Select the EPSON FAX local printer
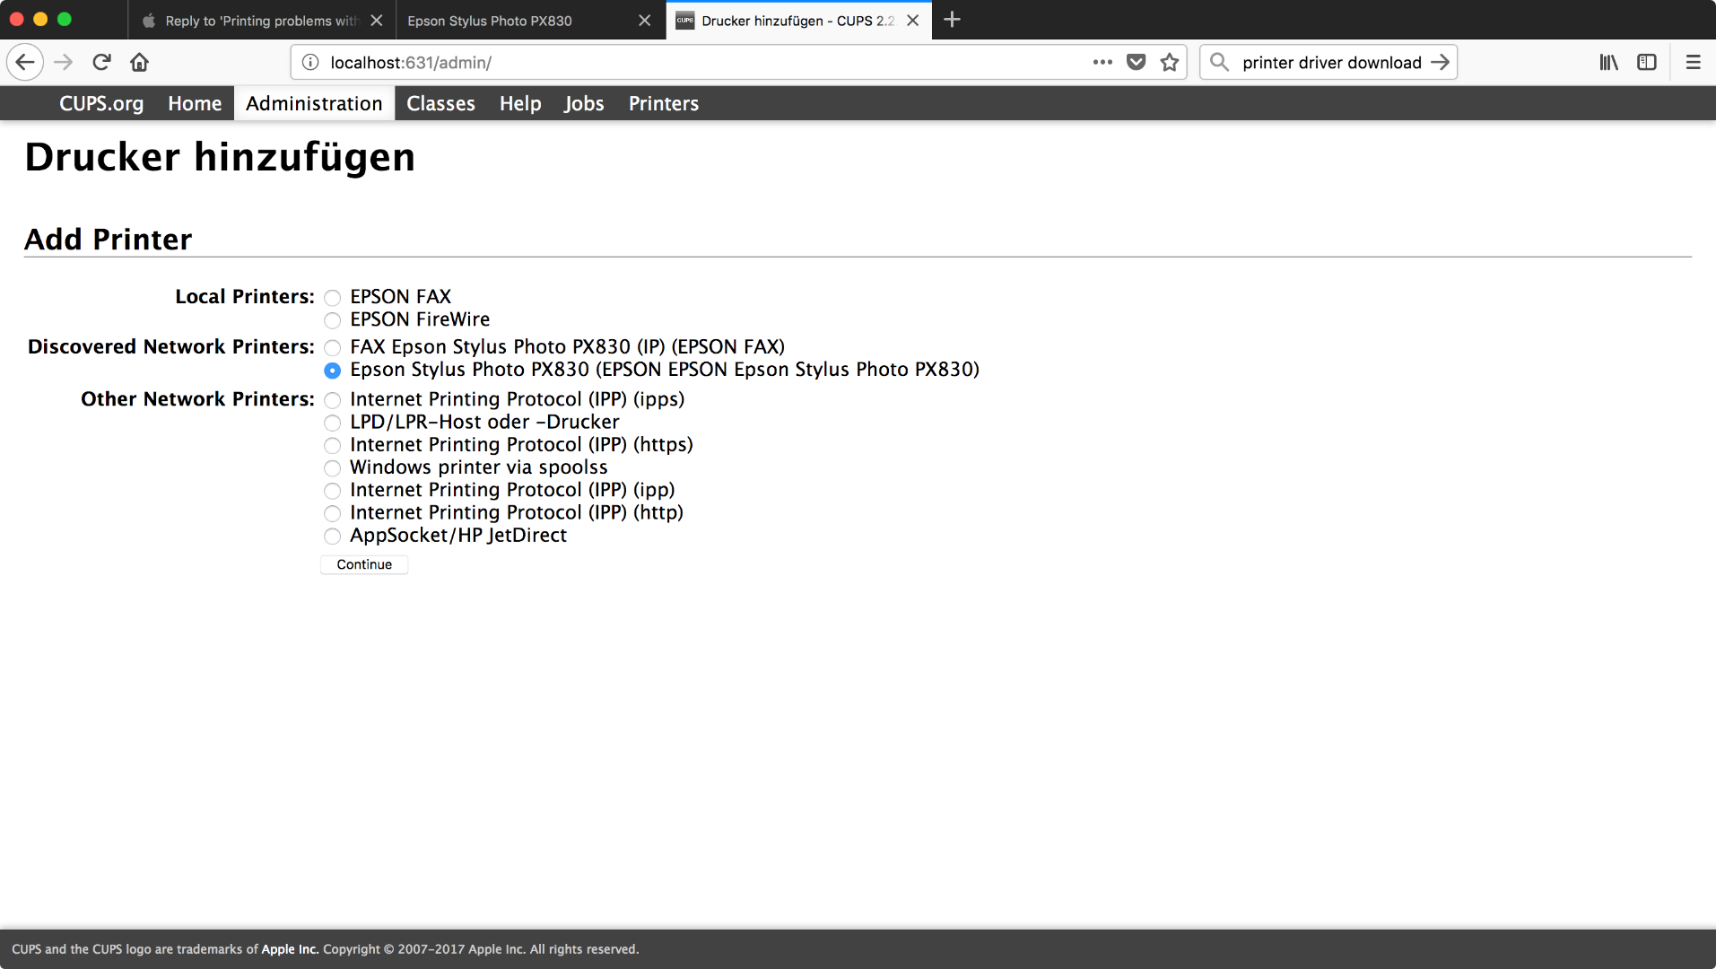This screenshot has width=1716, height=969. [x=333, y=298]
